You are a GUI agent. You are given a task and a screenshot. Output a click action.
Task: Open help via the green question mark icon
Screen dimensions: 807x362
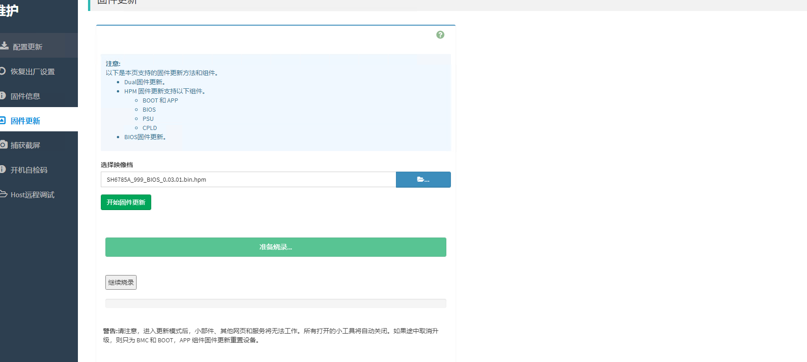440,35
